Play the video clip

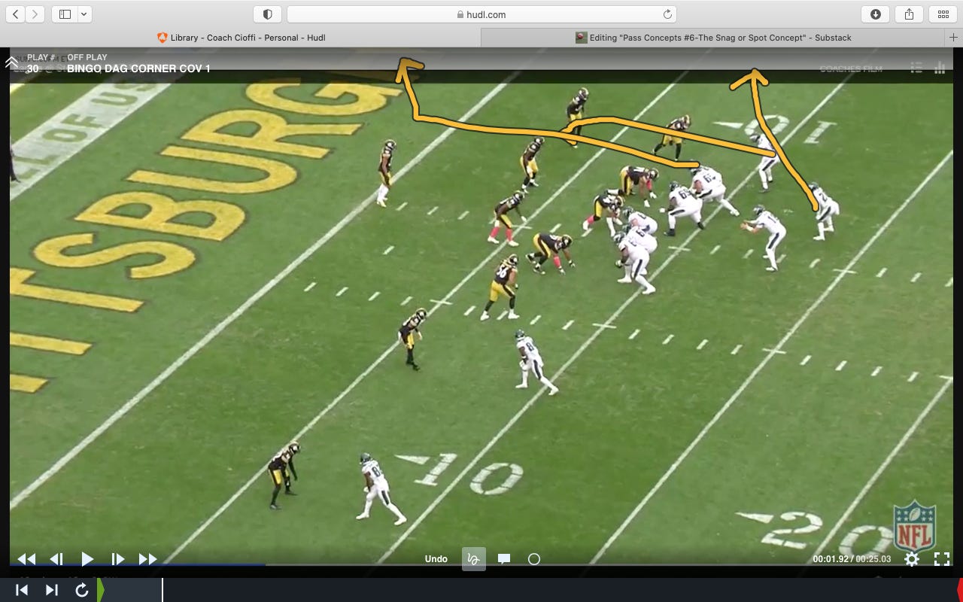pos(87,559)
